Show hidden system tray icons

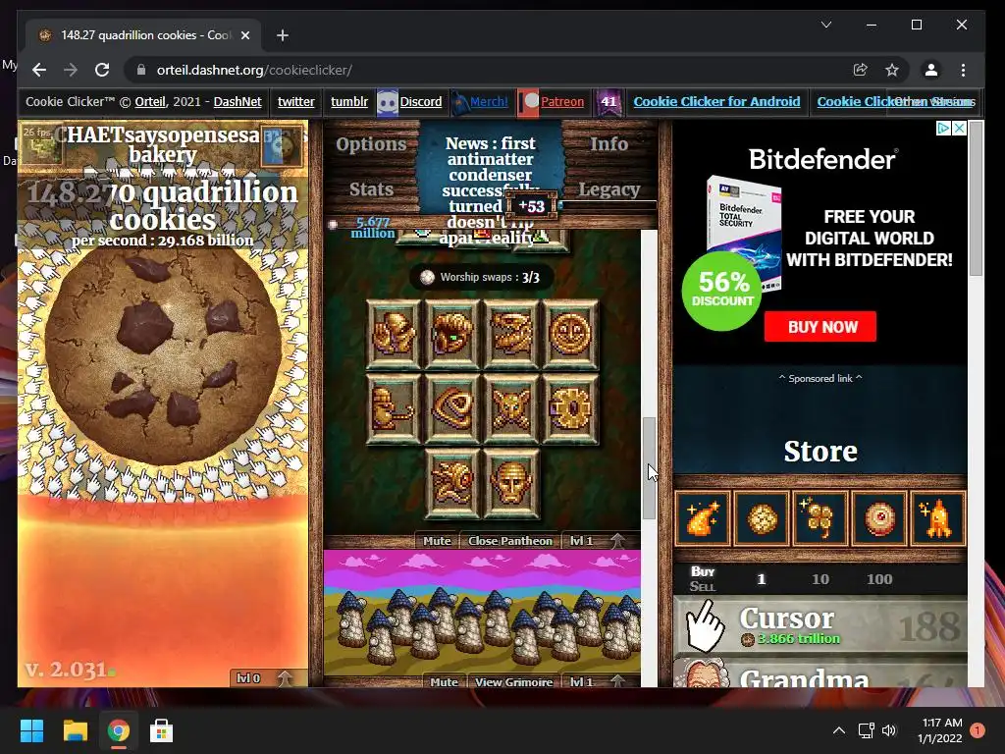pos(838,730)
